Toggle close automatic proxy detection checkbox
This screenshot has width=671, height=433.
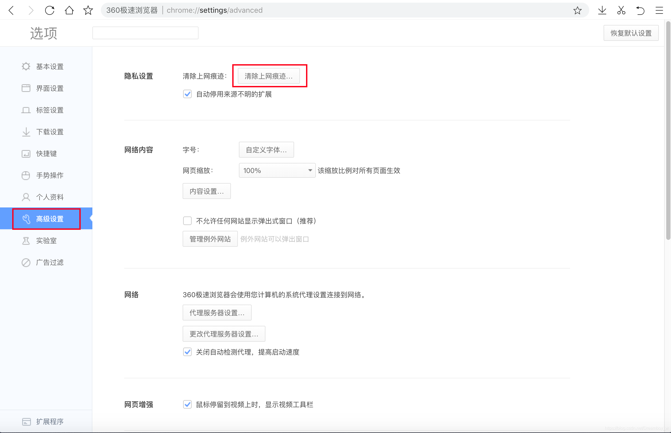coord(187,352)
